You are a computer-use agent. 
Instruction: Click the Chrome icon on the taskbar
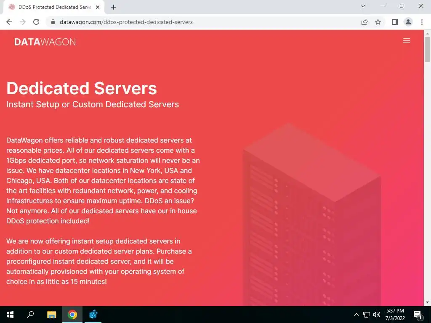click(x=72, y=315)
